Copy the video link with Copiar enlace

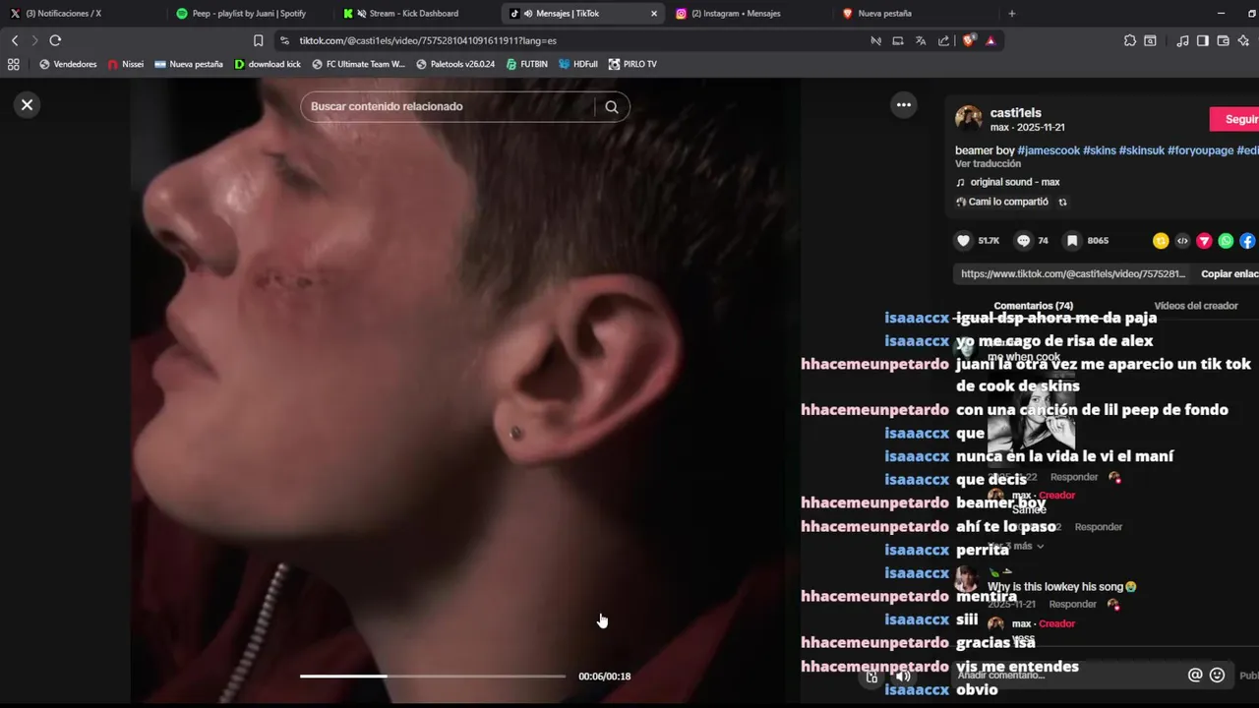1229,273
